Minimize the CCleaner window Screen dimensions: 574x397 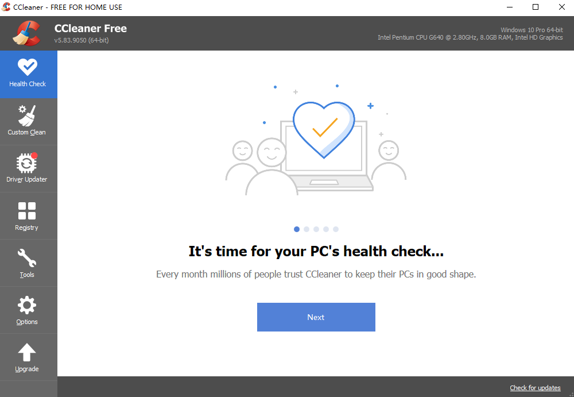[509, 7]
